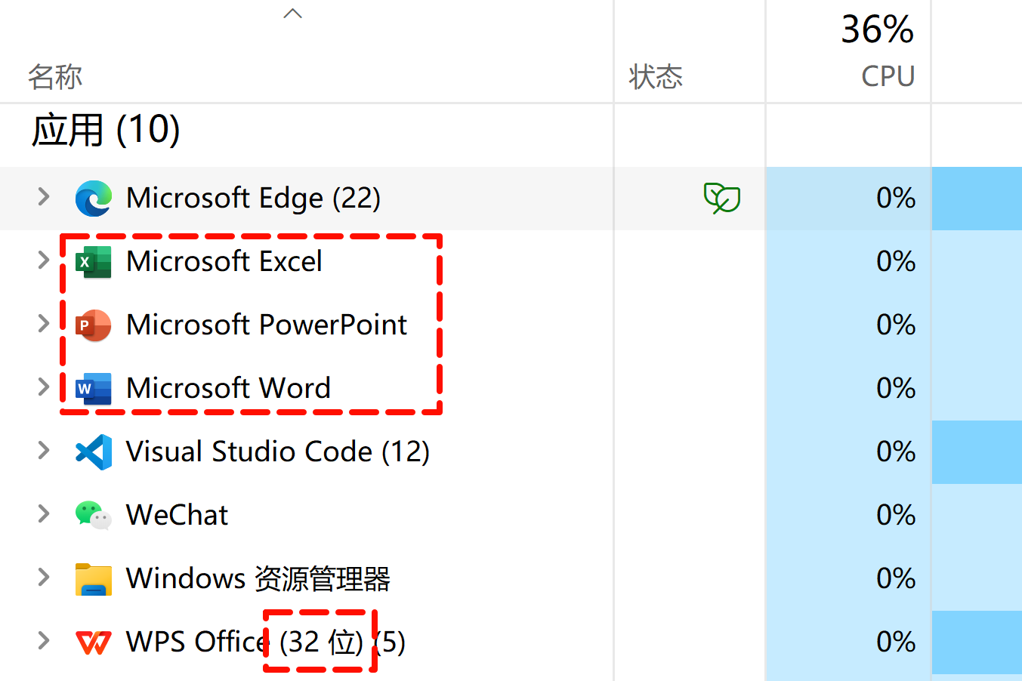Select the WeChat row text
This screenshot has height=681, width=1022.
click(177, 515)
